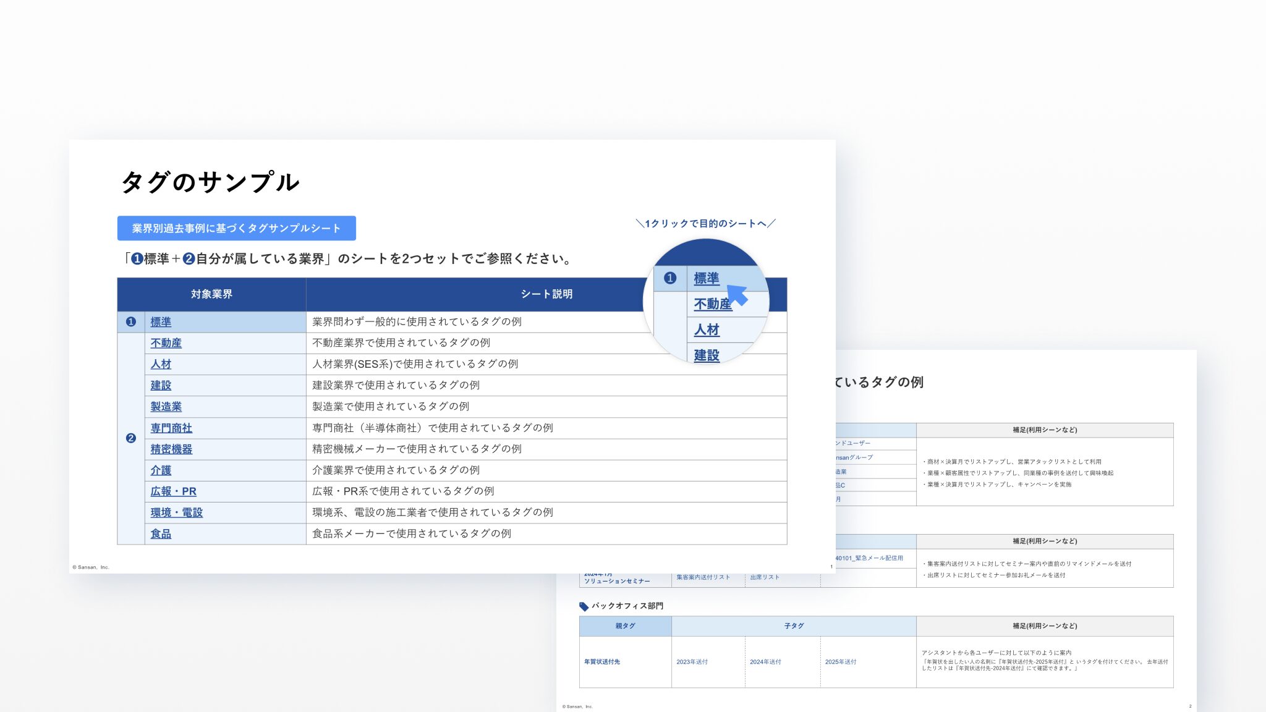1266x712 pixels.
Task: Click the circled number 1 beside 標準 row
Action: click(130, 322)
